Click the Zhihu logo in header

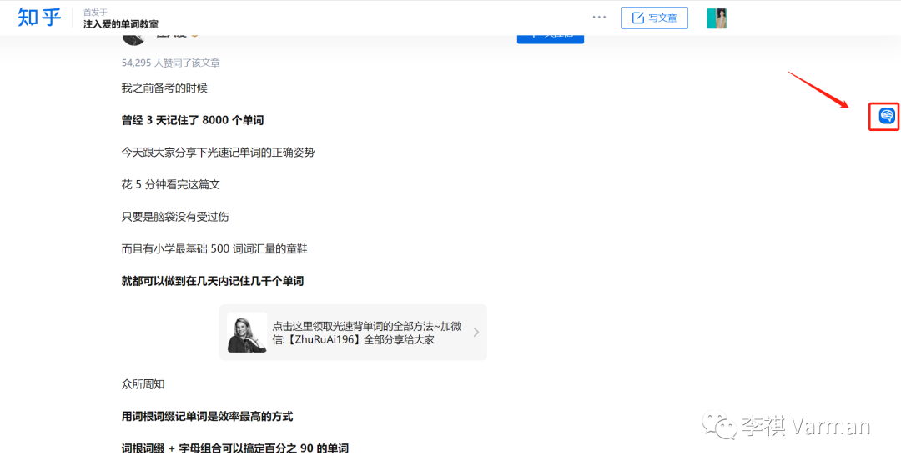tap(39, 18)
